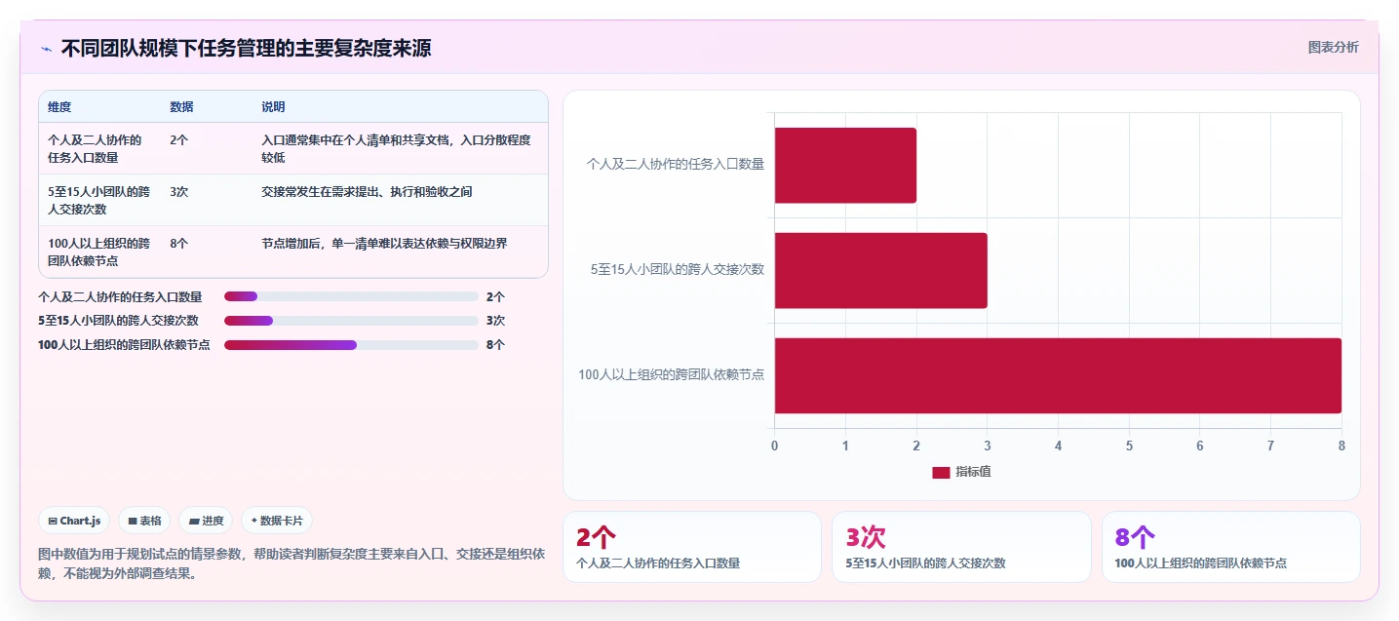The width and height of the screenshot is (1399, 621).
Task: Click table cell 5至15人小团队的跨人交接次数
Action: click(98, 200)
